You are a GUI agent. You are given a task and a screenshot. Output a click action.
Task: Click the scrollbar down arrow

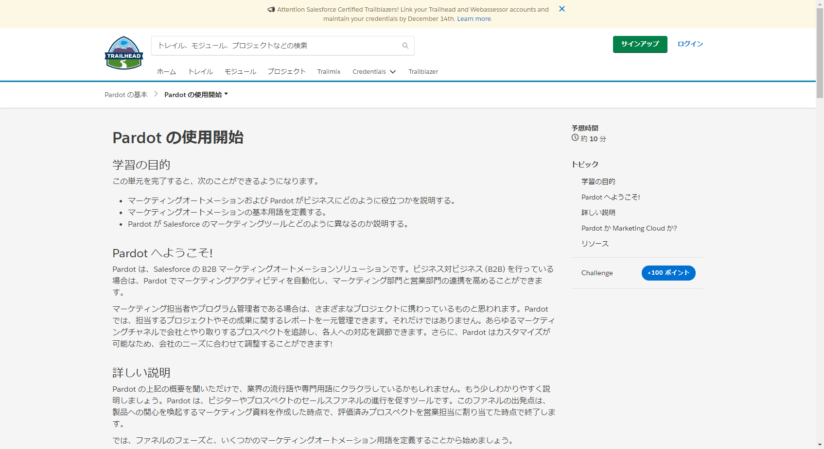point(820,445)
